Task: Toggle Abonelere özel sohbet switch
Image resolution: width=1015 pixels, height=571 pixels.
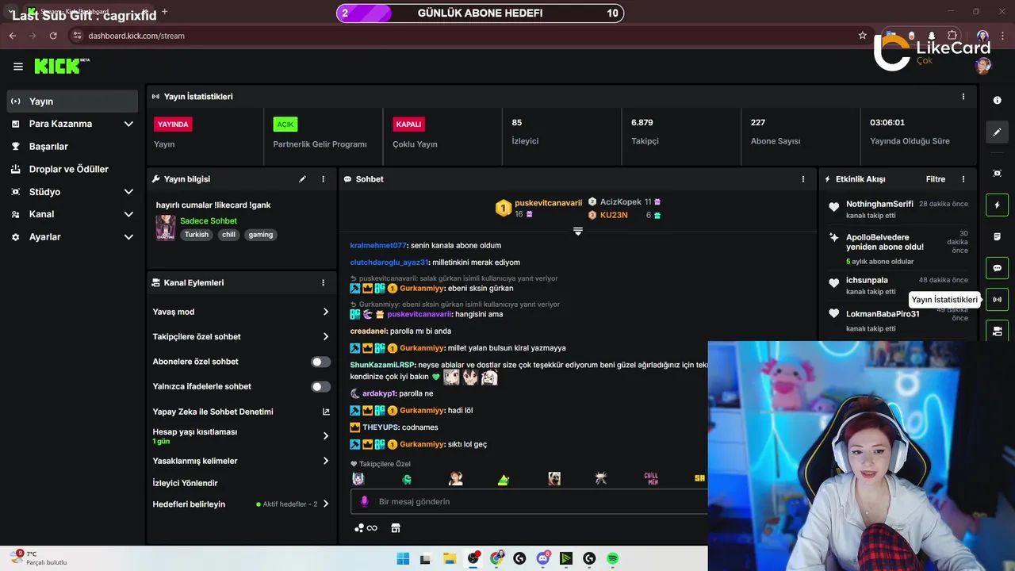Action: pyautogui.click(x=320, y=362)
